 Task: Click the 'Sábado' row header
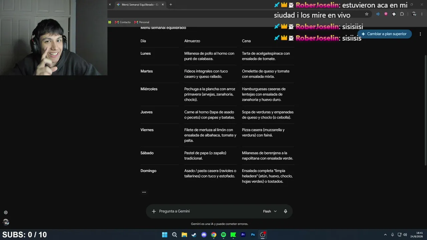pyautogui.click(x=147, y=153)
